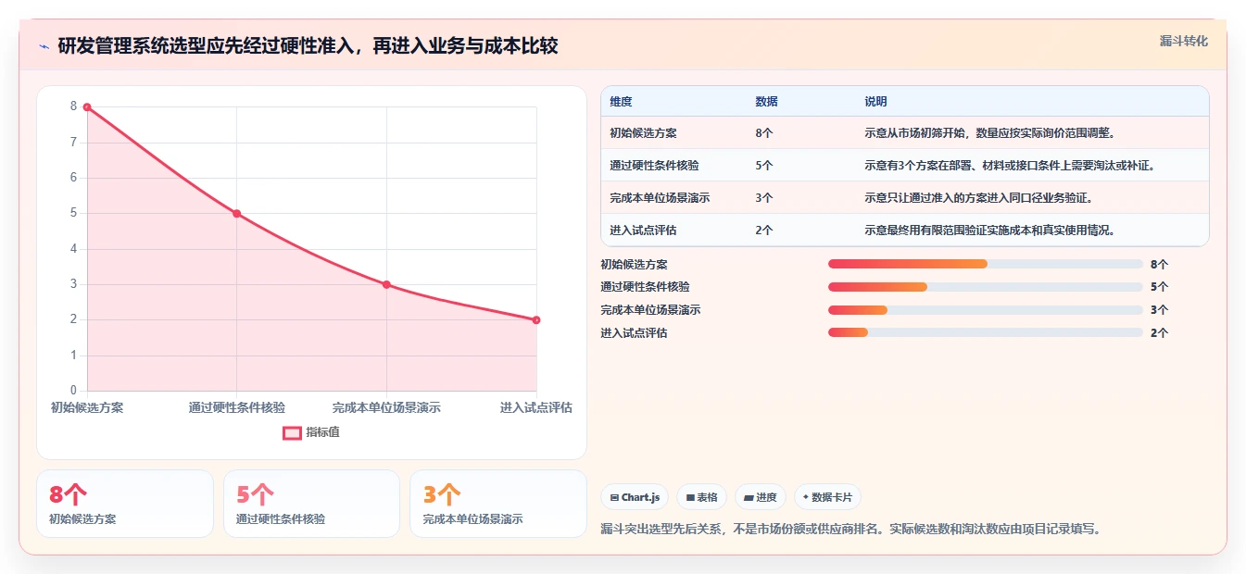The width and height of the screenshot is (1246, 574).
Task: Open the 3个 完成本单位场景演示 data card
Action: 498,504
